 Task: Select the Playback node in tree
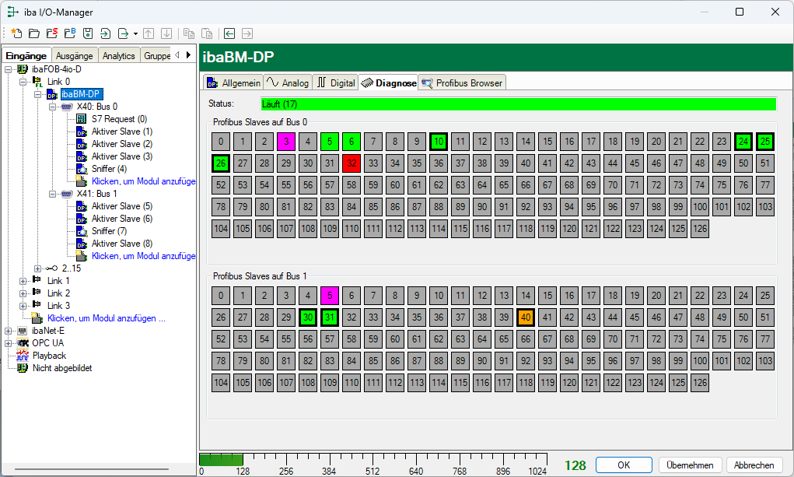tap(49, 356)
